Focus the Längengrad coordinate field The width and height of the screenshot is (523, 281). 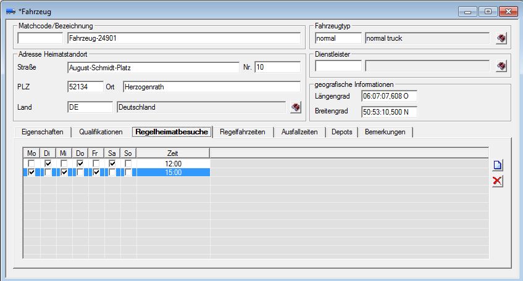[x=389, y=96]
